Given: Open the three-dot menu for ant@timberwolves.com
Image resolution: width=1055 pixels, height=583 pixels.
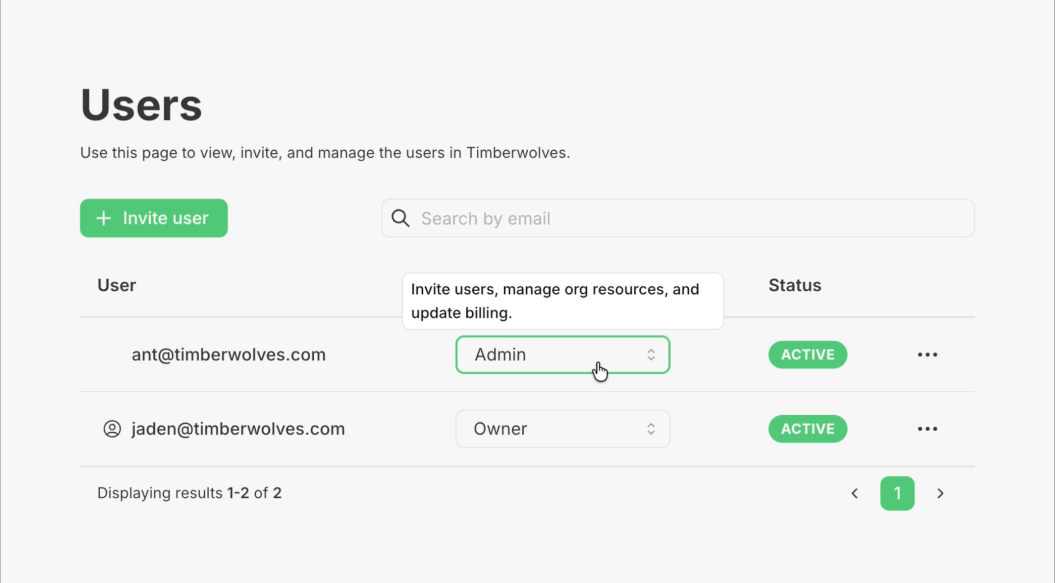Looking at the screenshot, I should point(927,355).
